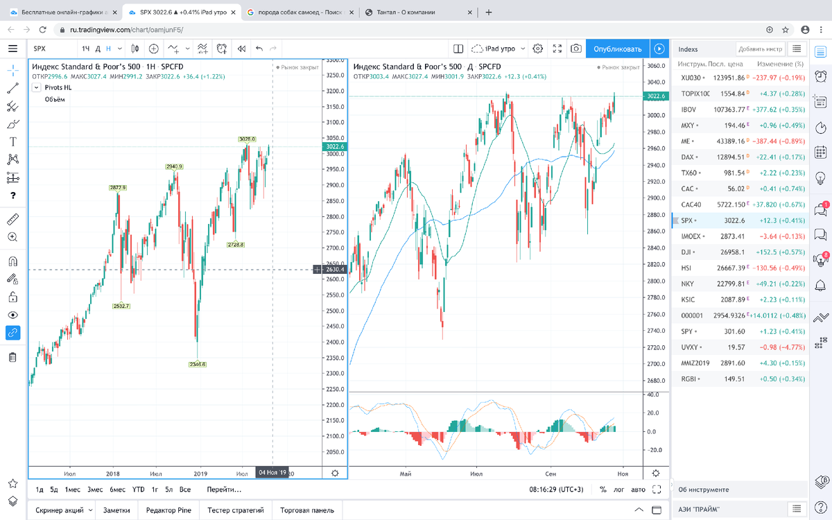Open the watchlist list options menu

tap(797, 49)
